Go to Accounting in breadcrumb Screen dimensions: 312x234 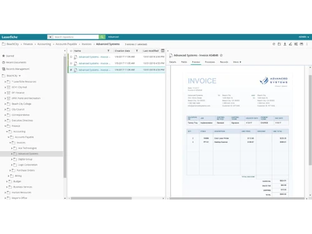[44, 44]
